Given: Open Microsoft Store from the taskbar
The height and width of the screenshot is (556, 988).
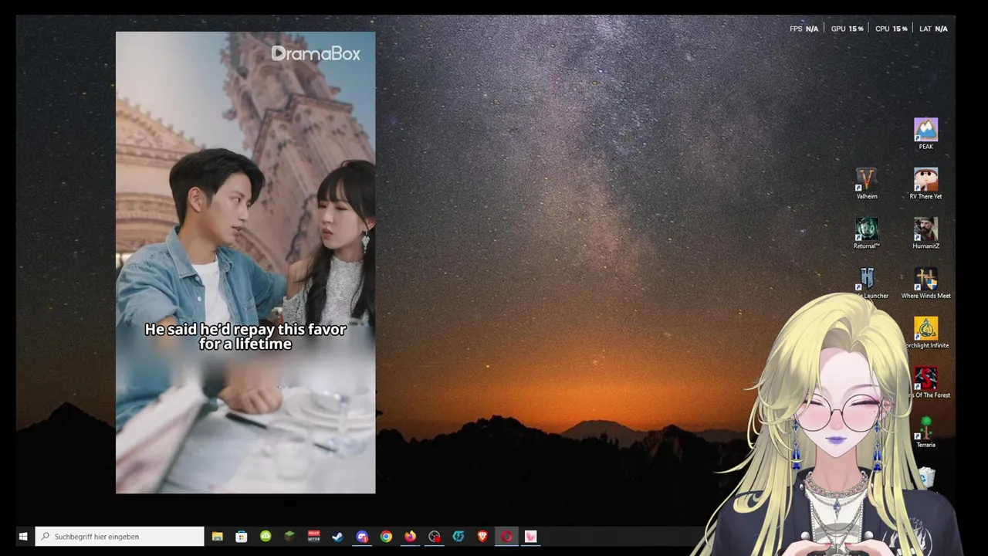Looking at the screenshot, I should [x=242, y=536].
